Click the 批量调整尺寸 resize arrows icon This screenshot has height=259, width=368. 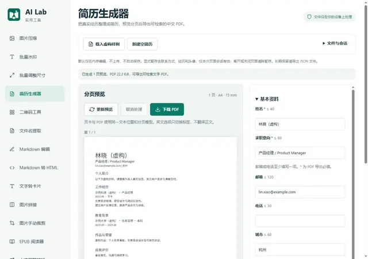[12, 75]
